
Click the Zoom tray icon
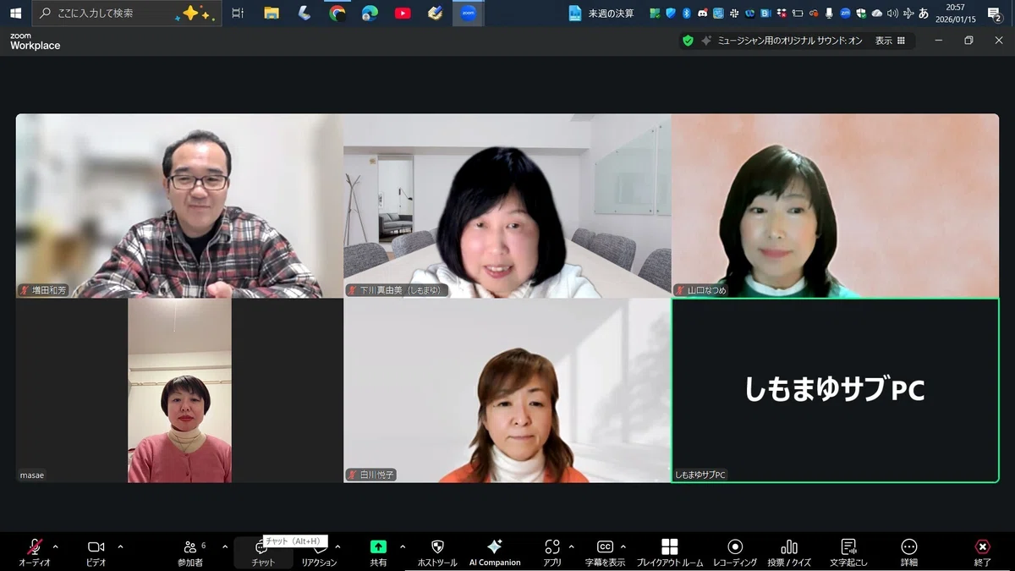pos(845,14)
